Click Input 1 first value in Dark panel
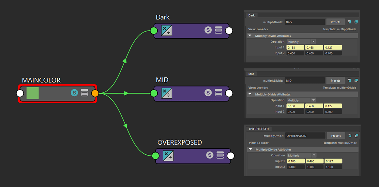 tap(296, 47)
